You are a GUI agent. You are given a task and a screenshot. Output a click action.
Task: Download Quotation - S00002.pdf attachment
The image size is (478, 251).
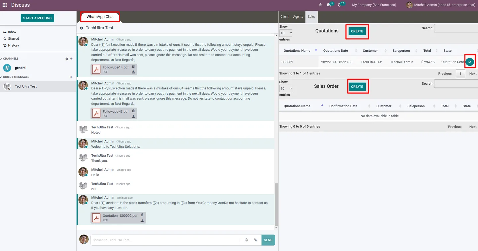[x=142, y=220]
